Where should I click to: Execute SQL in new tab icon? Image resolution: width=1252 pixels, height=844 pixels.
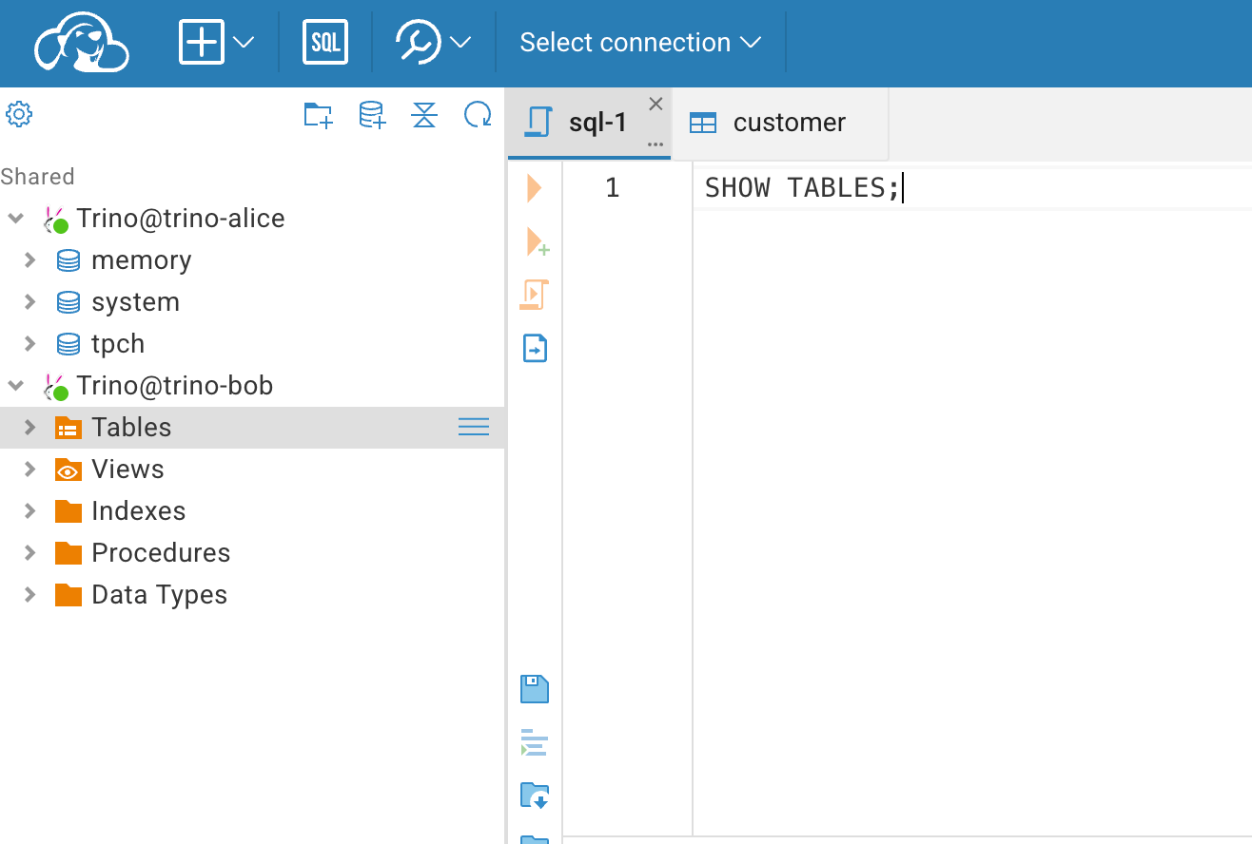point(537,242)
